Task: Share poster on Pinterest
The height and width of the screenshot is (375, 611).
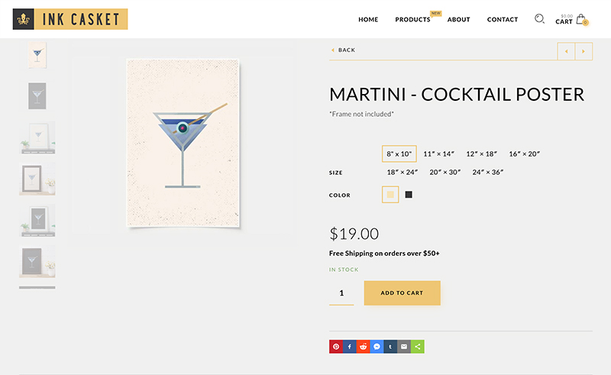Action: 335,347
